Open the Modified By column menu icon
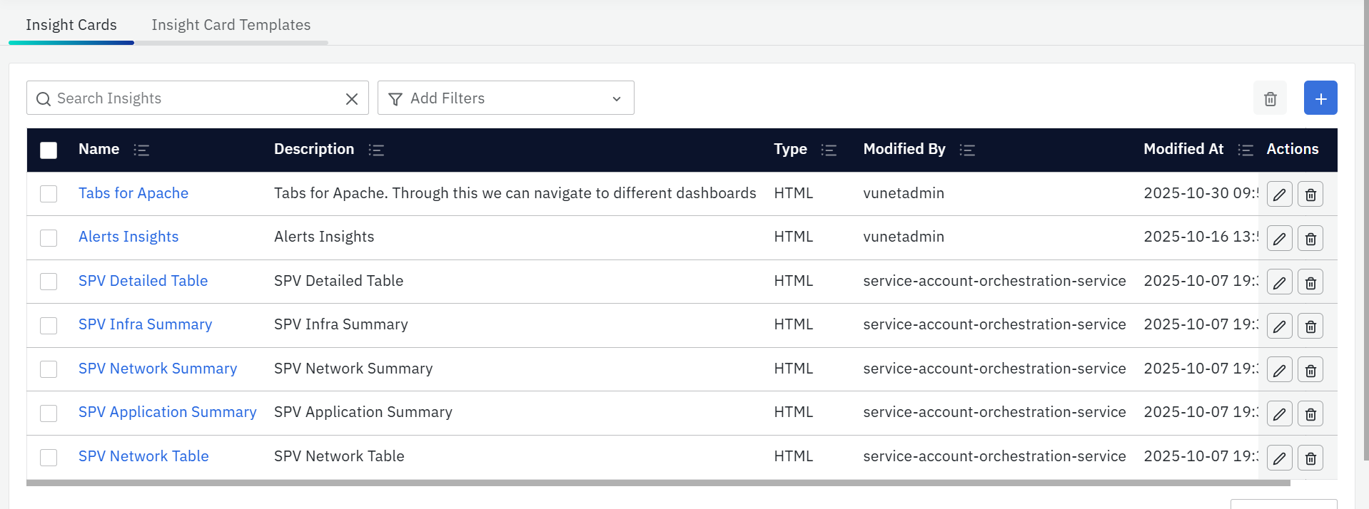This screenshot has width=1369, height=509. 966,150
